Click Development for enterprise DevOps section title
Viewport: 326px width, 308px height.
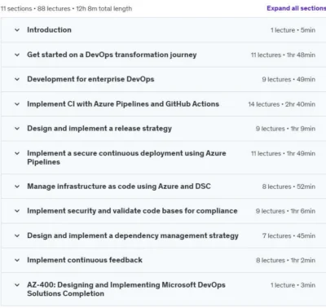click(90, 79)
